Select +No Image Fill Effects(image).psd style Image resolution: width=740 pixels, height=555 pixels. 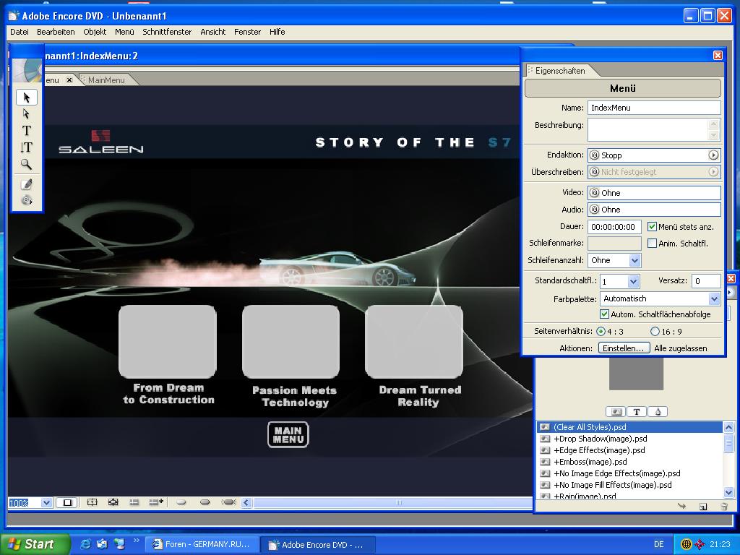coord(630,485)
